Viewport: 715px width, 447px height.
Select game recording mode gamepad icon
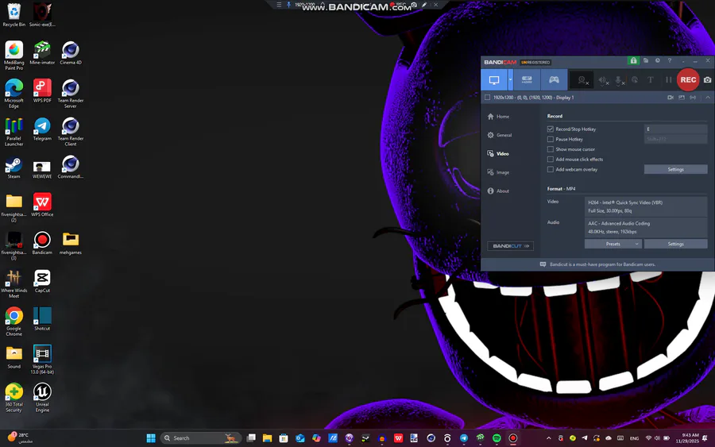tap(554, 80)
